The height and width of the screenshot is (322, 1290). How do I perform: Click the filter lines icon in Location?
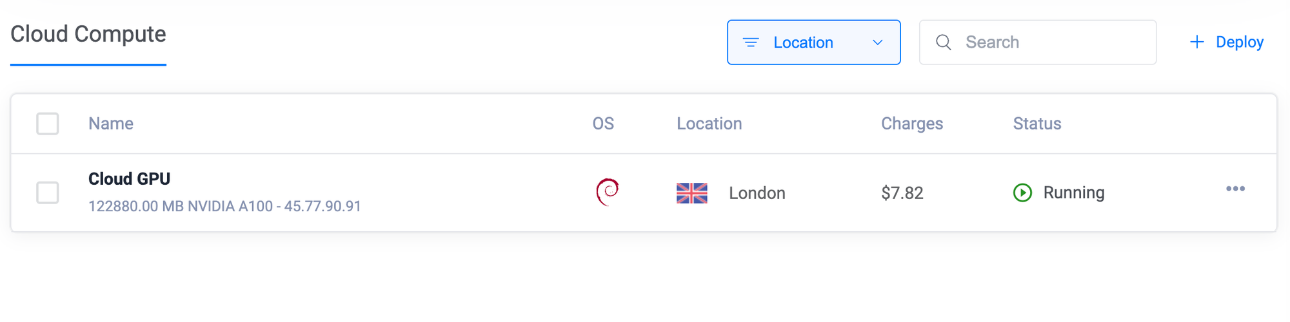click(x=751, y=43)
